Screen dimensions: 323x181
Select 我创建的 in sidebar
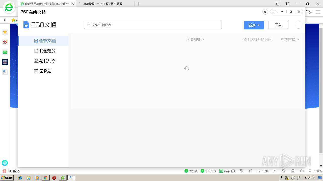[43, 51]
